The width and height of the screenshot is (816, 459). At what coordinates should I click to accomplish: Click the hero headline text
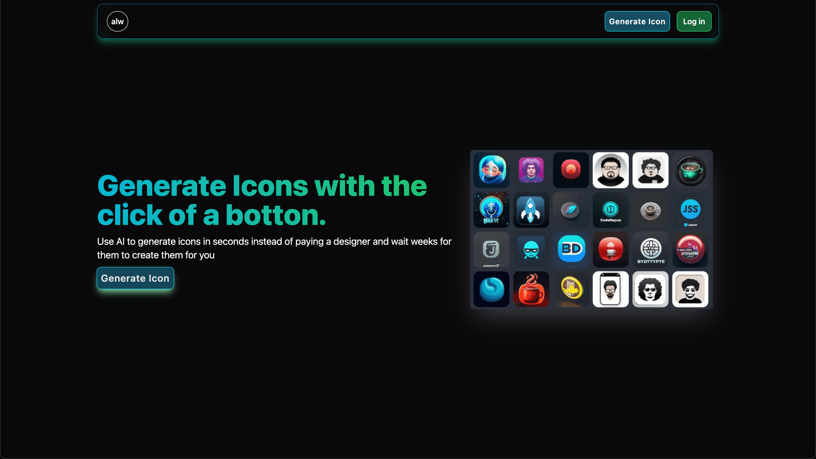pyautogui.click(x=262, y=200)
